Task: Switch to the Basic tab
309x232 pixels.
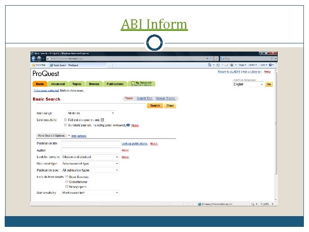Action: [40, 84]
